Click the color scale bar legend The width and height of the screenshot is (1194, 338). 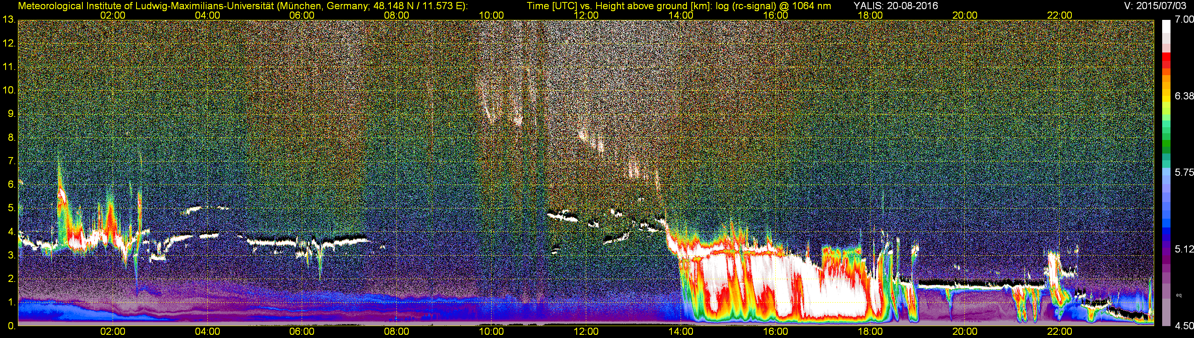(1166, 173)
